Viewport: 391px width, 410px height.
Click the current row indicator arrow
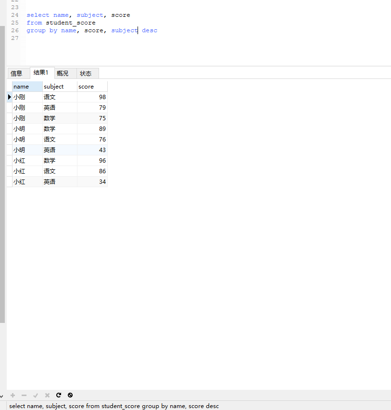pos(10,97)
